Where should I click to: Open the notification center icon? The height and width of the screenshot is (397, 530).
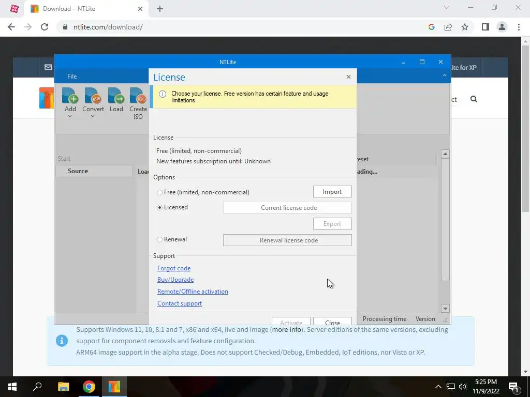tap(514, 387)
